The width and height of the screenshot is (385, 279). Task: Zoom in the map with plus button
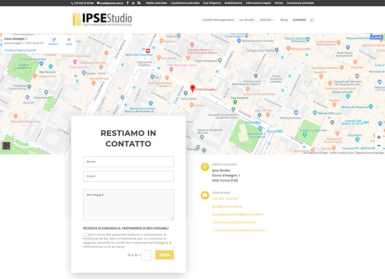coord(379,137)
